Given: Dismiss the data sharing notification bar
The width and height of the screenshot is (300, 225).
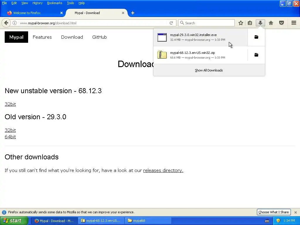Looking at the screenshot, I should [x=295, y=212].
